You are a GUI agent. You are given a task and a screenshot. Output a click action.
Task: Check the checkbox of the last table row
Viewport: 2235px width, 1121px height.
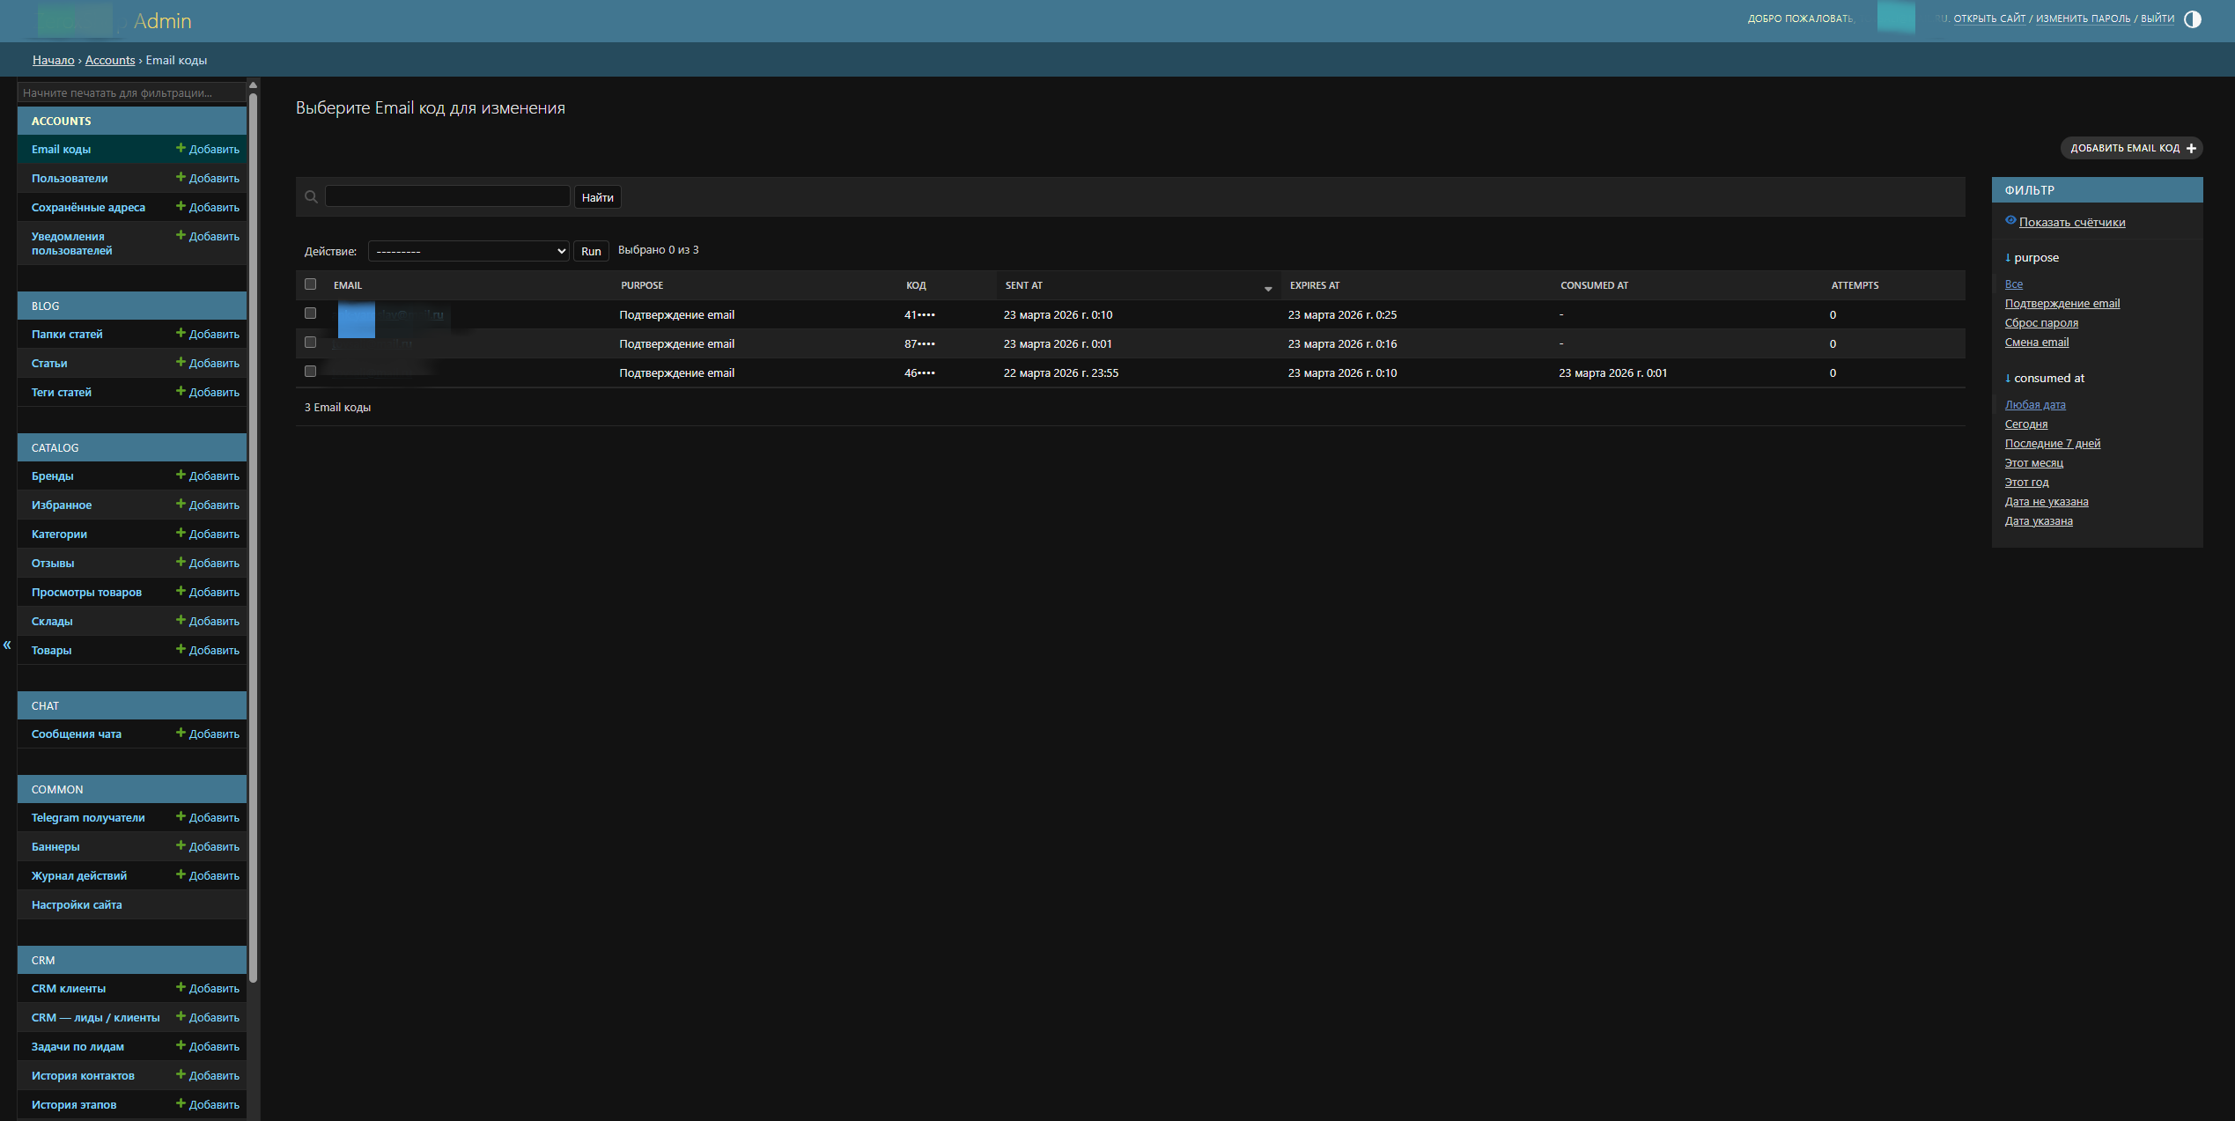310,371
